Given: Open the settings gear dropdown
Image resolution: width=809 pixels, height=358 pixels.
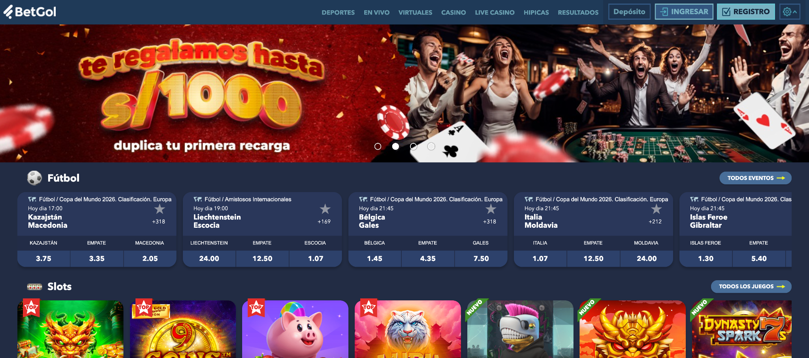Looking at the screenshot, I should 790,12.
